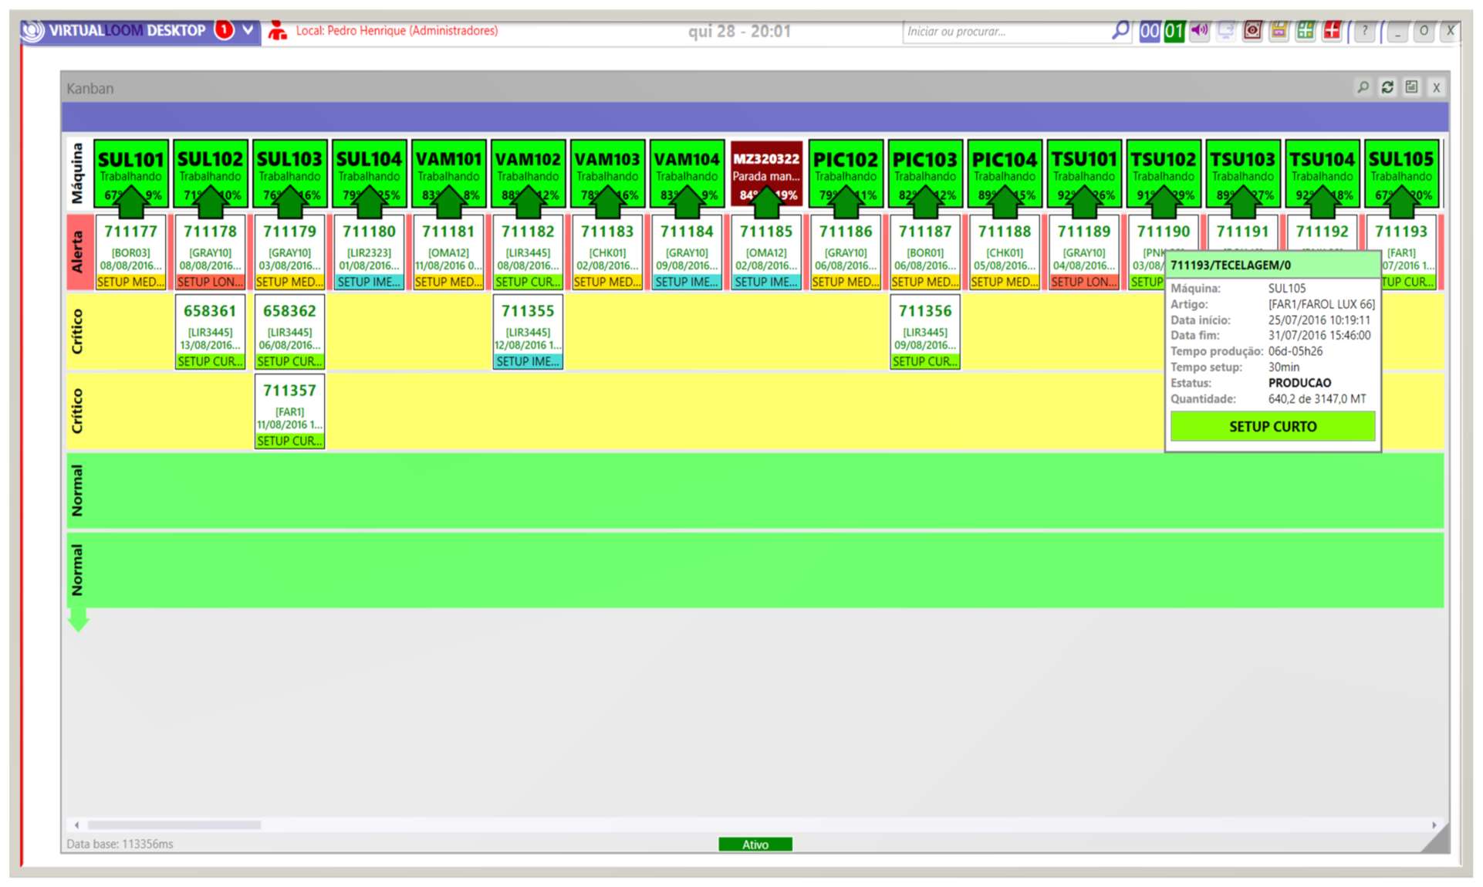Select the MZ320322 stopped machine header
1483x887 pixels.
[x=766, y=173]
